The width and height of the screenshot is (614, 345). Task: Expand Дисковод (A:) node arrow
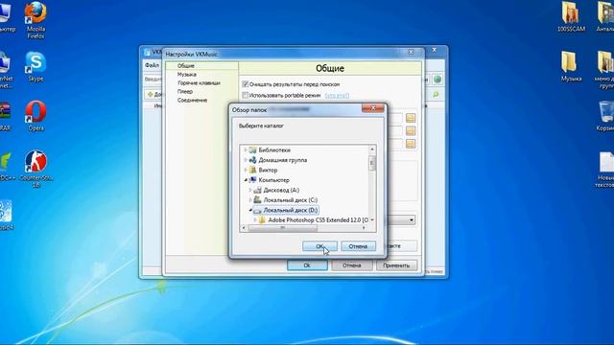pos(250,190)
